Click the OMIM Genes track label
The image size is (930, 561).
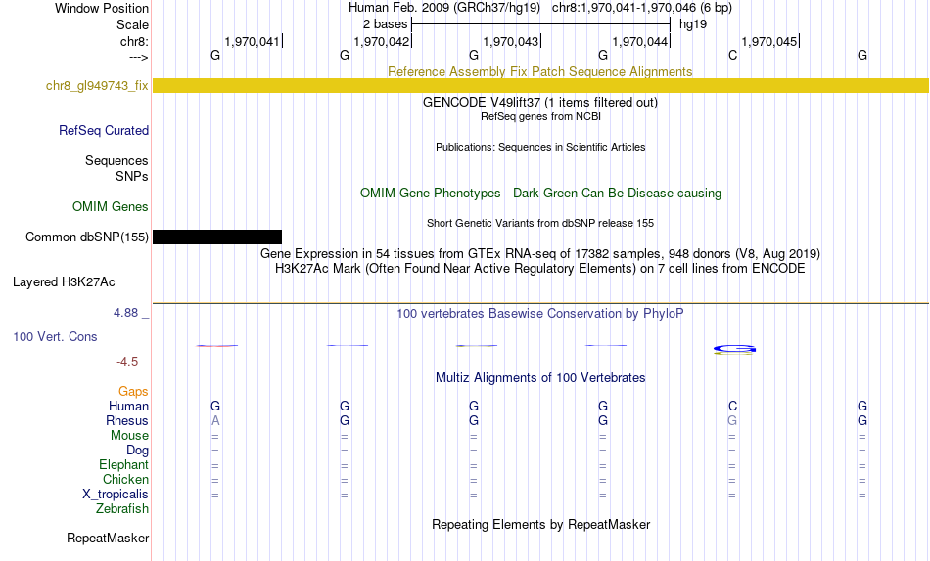coord(111,207)
